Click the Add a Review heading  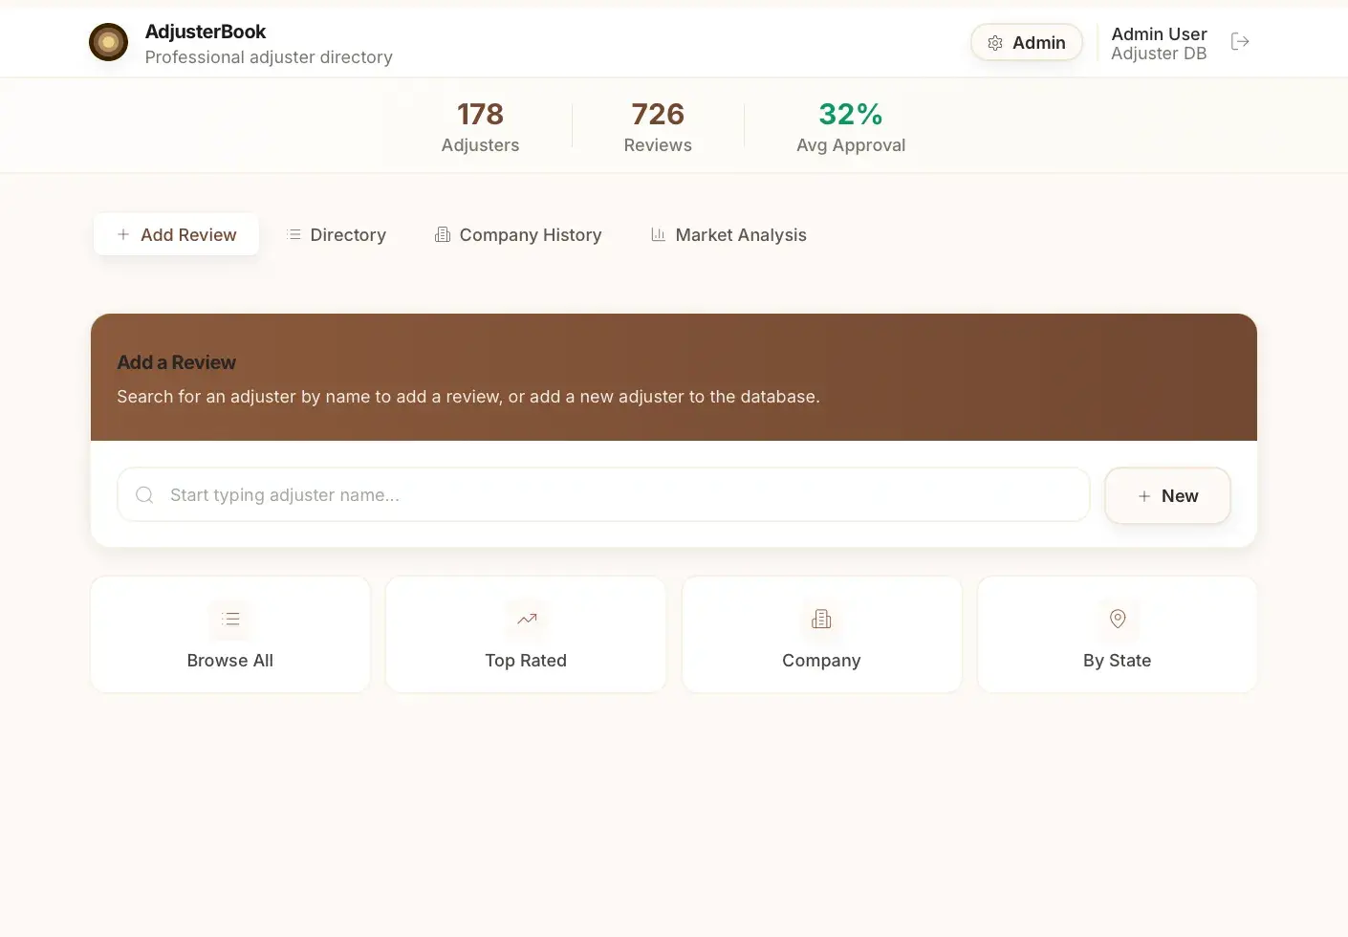(176, 362)
